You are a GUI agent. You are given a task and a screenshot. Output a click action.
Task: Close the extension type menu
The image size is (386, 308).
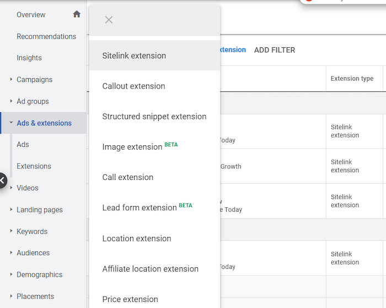[109, 20]
